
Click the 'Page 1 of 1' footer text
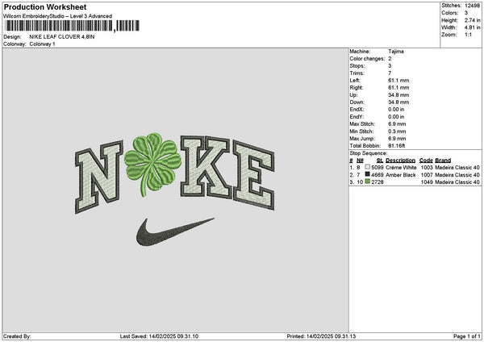[x=467, y=336]
